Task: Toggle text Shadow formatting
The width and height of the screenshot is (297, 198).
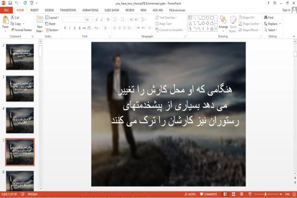Action: (x=79, y=28)
